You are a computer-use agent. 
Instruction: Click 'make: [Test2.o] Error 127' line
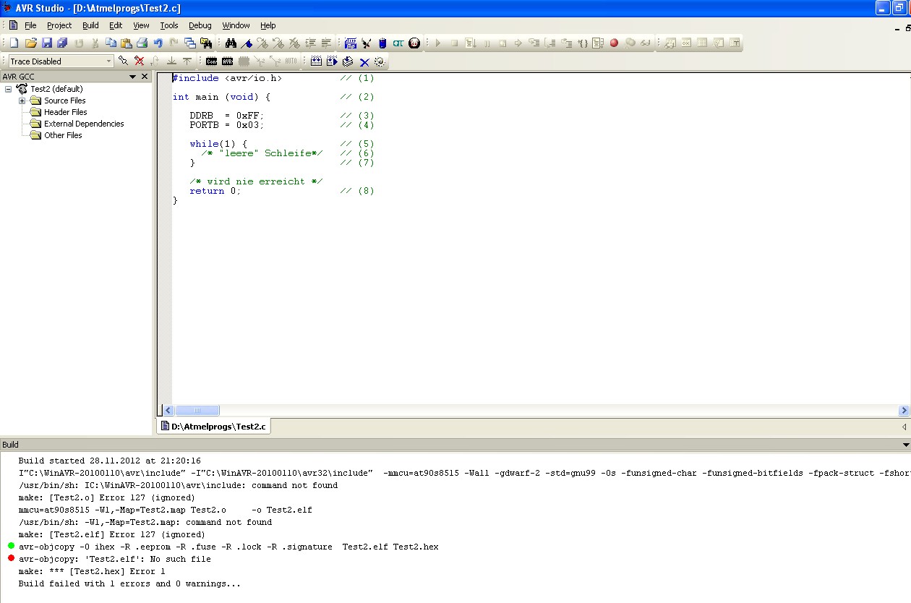(106, 497)
